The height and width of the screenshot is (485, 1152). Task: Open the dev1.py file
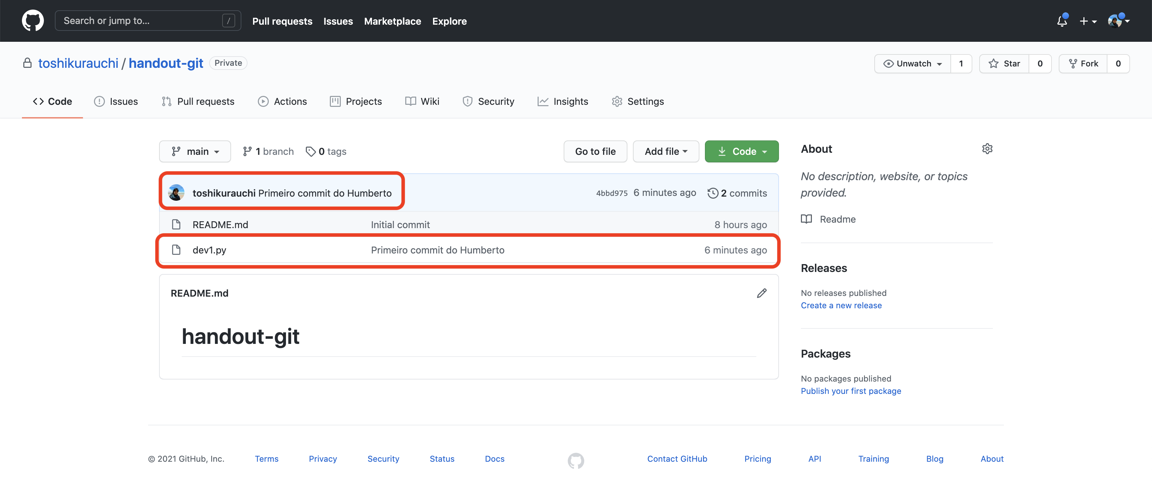[209, 250]
